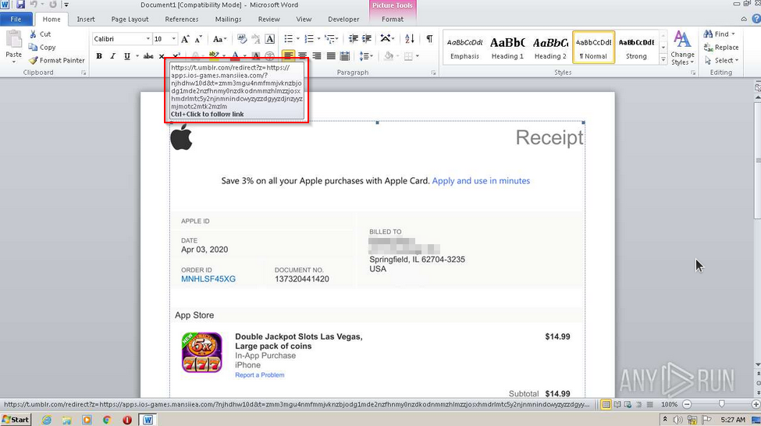Viewport: 761px width, 426px height.
Task: Apply the Emphasis style
Action: coord(464,47)
